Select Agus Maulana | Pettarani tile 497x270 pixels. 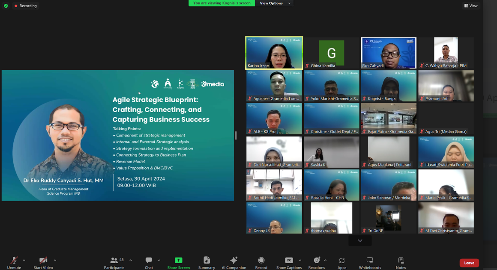389,152
